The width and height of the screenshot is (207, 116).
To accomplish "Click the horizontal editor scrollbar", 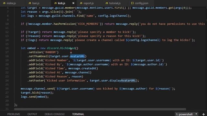I will [100, 109].
